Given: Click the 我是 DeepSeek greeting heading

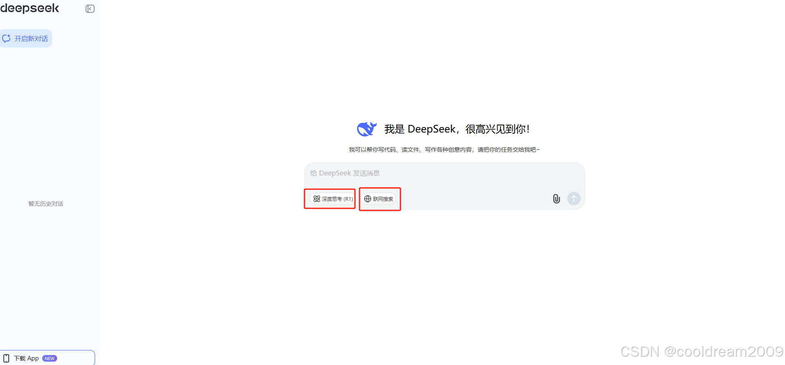Looking at the screenshot, I should (457, 129).
